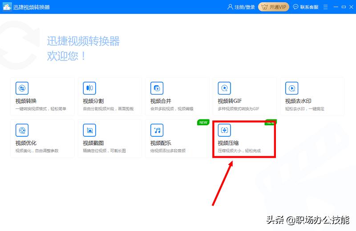Click description 压缩视频大小，轻松完成

pyautogui.click(x=239, y=151)
